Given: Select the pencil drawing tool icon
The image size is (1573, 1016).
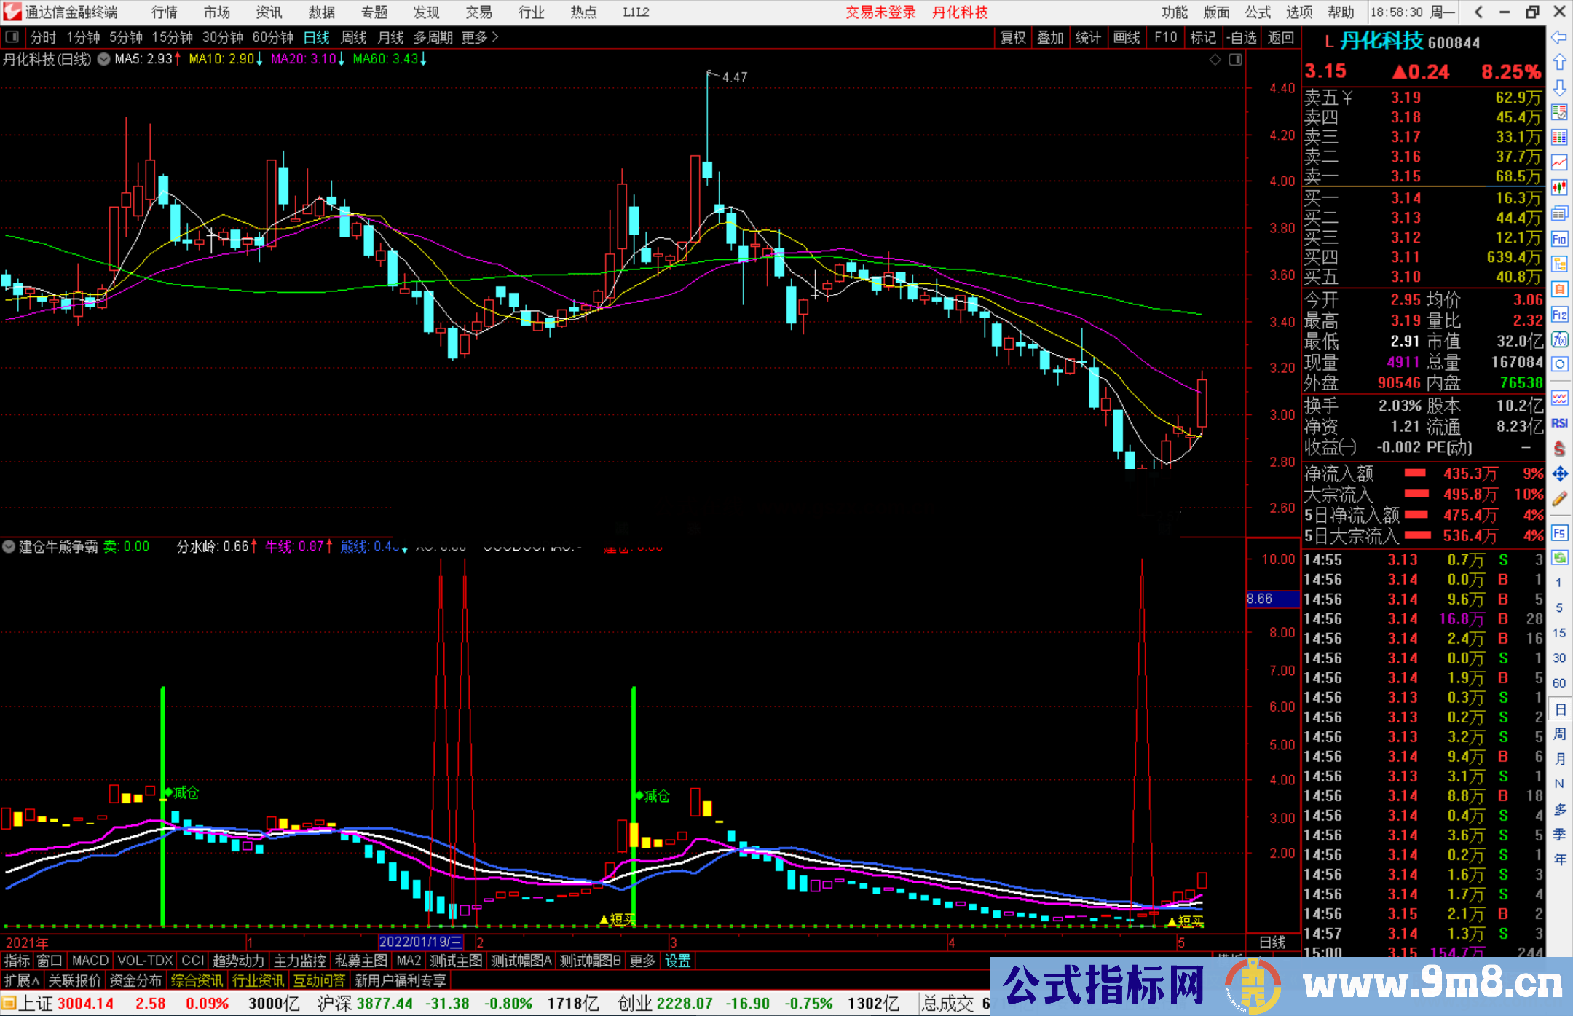Looking at the screenshot, I should pyautogui.click(x=1559, y=499).
